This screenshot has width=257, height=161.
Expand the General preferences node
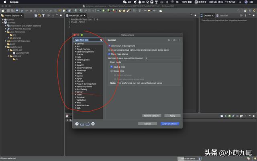75,43
